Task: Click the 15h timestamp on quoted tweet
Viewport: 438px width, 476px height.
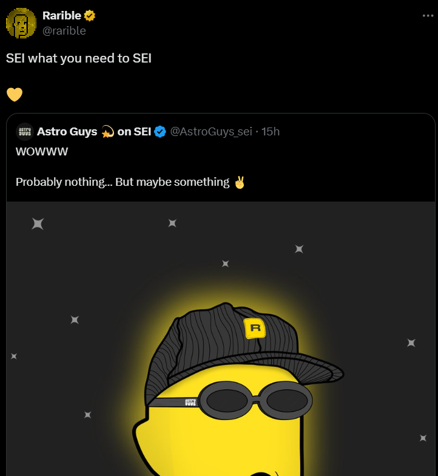Action: (x=271, y=132)
